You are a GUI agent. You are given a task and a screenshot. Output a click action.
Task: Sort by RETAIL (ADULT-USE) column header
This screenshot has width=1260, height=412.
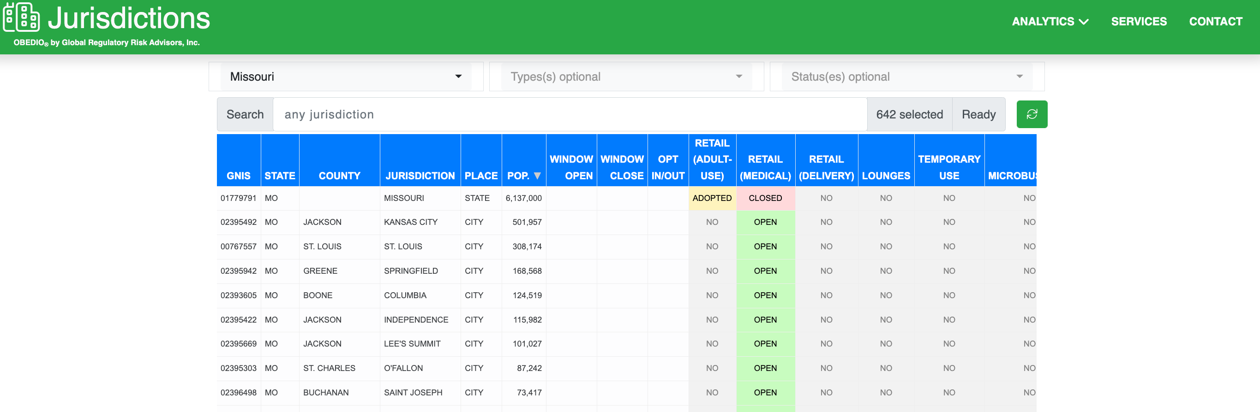click(712, 159)
